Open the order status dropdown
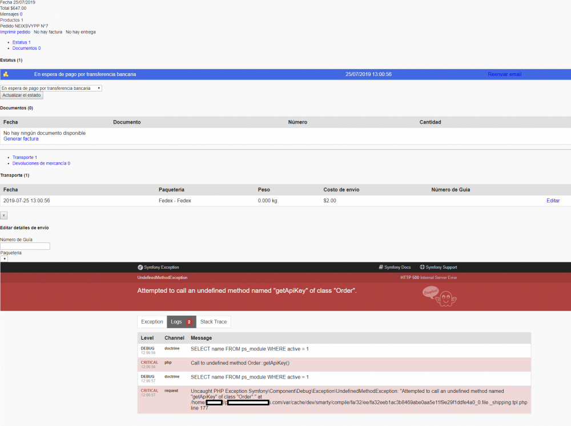 51,88
